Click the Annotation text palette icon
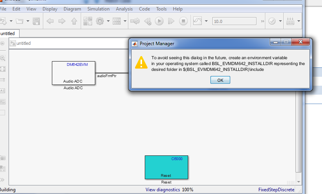 coord(2,91)
